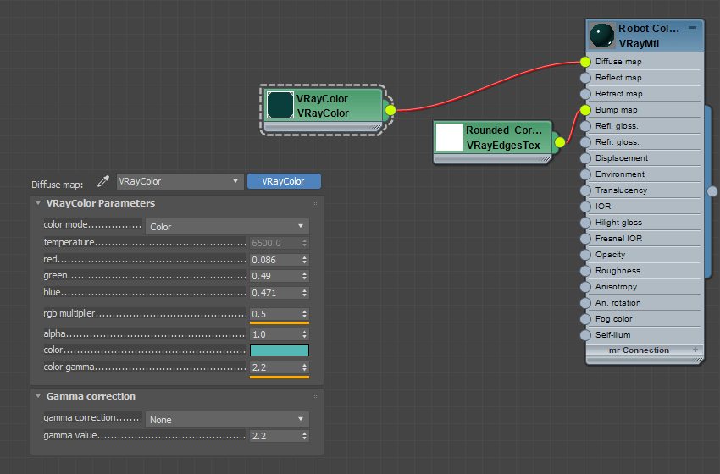Click the Fresnel IOR input socket
Image resolution: width=720 pixels, height=474 pixels.
point(585,238)
